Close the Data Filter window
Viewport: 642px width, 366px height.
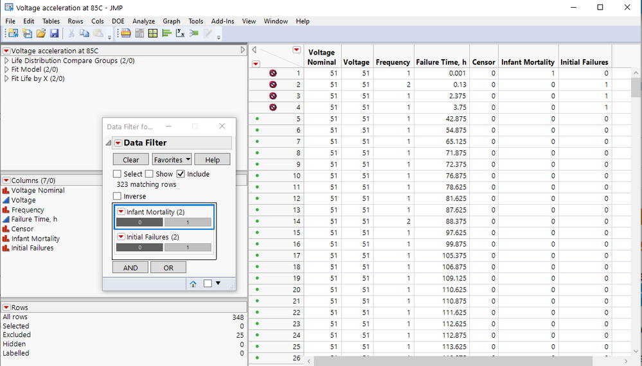coord(222,126)
